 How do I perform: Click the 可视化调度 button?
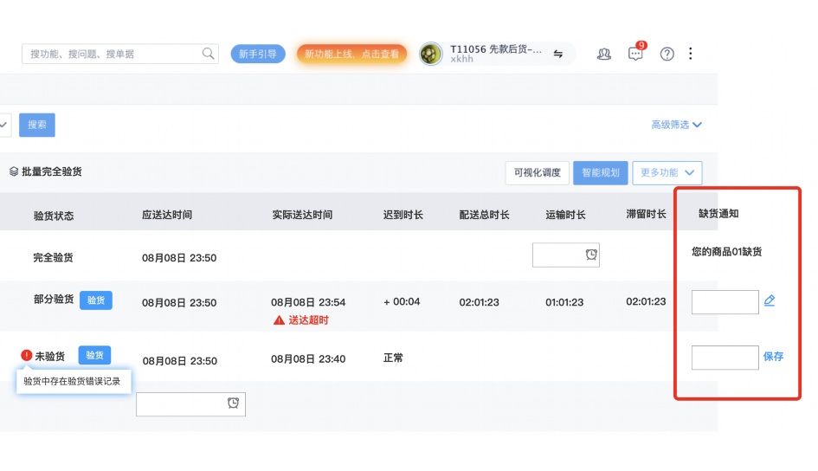[x=537, y=172]
